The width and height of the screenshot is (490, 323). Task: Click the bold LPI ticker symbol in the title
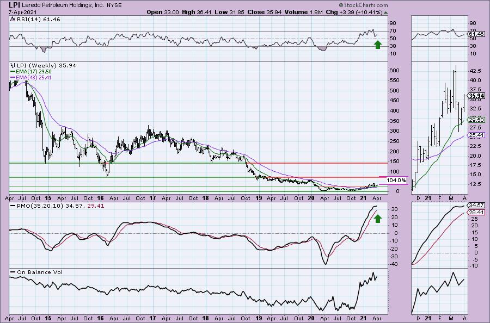point(14,5)
